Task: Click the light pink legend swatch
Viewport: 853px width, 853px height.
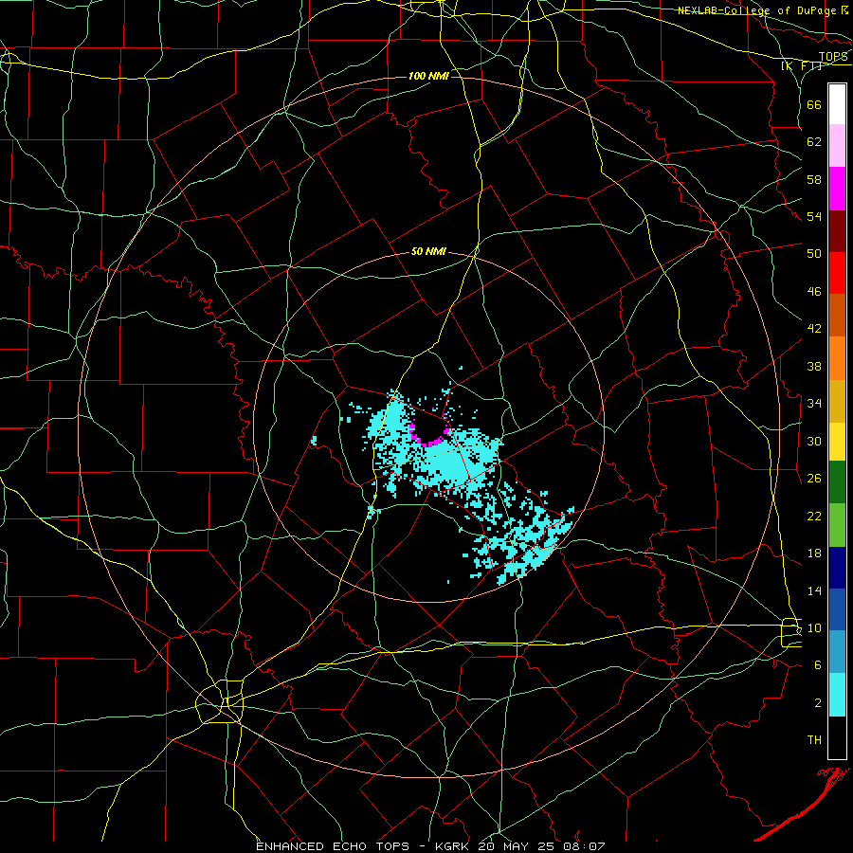Action: point(837,145)
